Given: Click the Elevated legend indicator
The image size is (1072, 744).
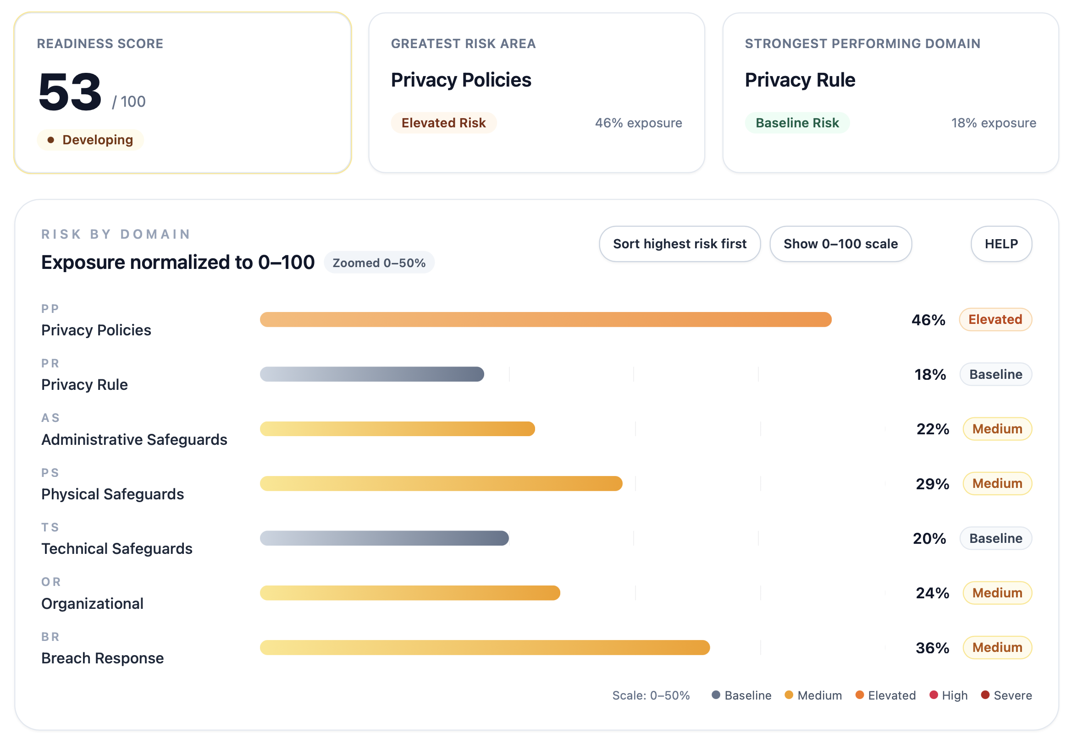Looking at the screenshot, I should click(x=860, y=695).
